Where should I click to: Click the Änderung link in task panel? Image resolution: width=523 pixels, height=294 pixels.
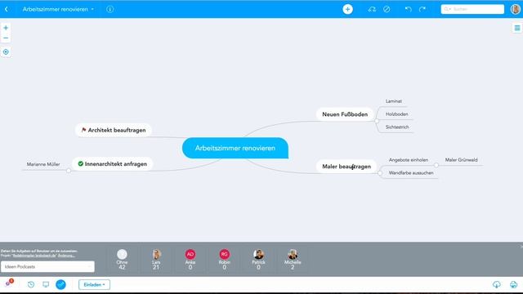(66, 256)
